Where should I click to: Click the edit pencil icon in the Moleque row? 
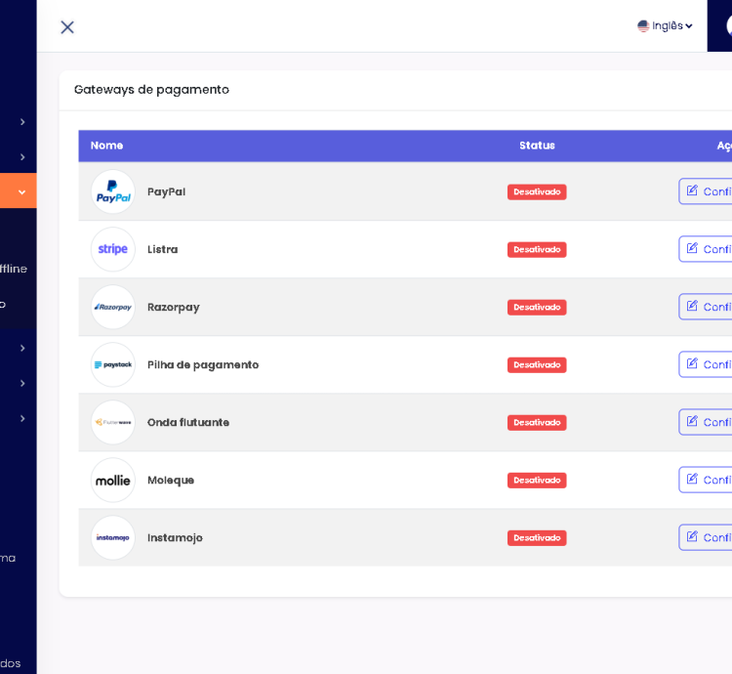(x=692, y=479)
